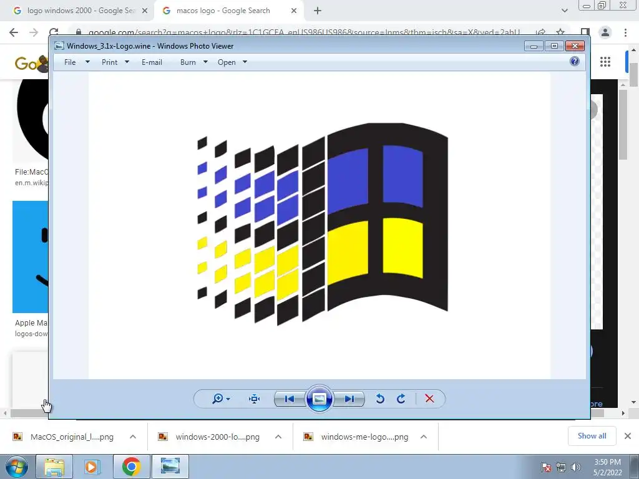Open the File menu in Photo Viewer
639x479 pixels.
70,62
